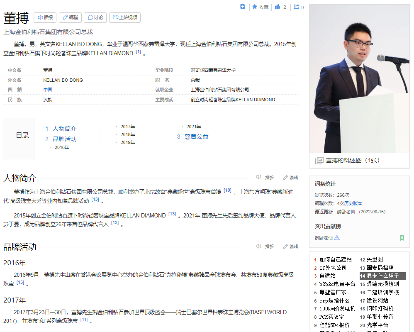Click the 如何自己建站 sidebar link

click(335, 259)
